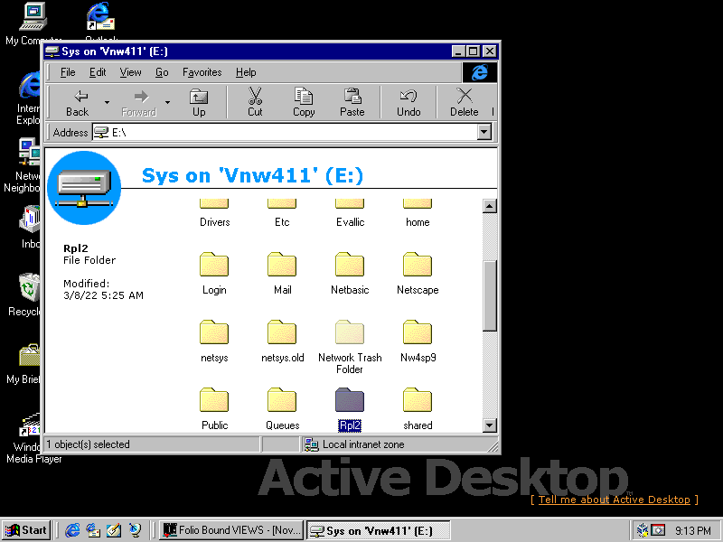Launch Internet Explorer from Quick Launch
The width and height of the screenshot is (723, 542).
tap(72, 530)
